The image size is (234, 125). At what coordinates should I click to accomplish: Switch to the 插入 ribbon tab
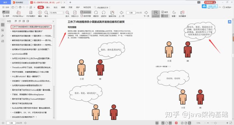(x=48, y=7)
